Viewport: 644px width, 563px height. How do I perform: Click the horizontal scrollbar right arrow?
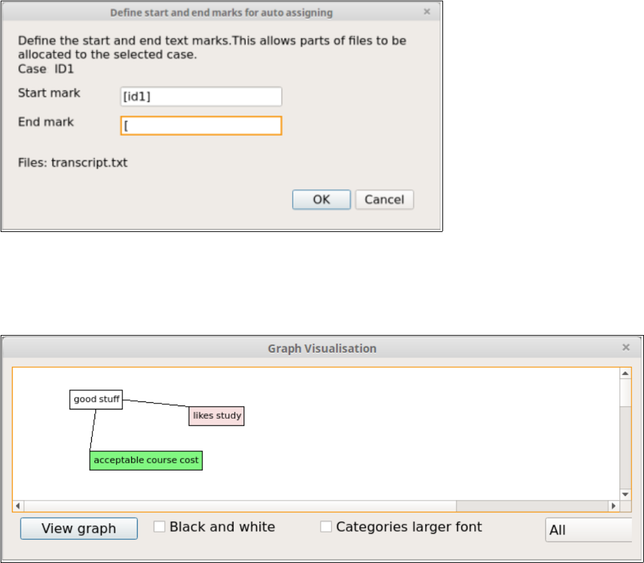(x=613, y=506)
